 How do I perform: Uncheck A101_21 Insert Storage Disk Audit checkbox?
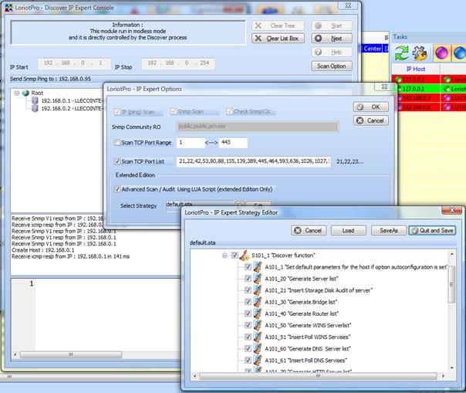click(248, 290)
